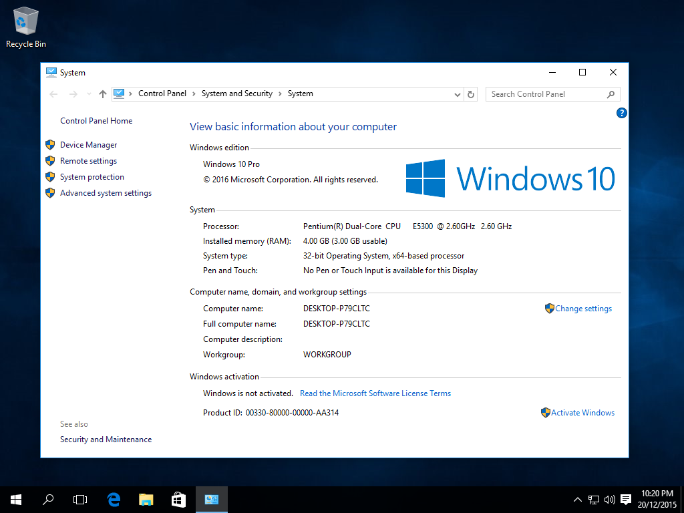Expand the chevron before Control Panel breadcrumb
This screenshot has width=684, height=513.
130,94
